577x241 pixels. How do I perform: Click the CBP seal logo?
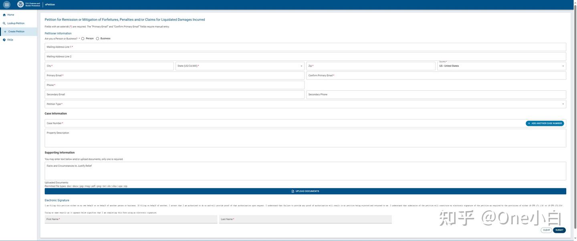coord(20,4)
